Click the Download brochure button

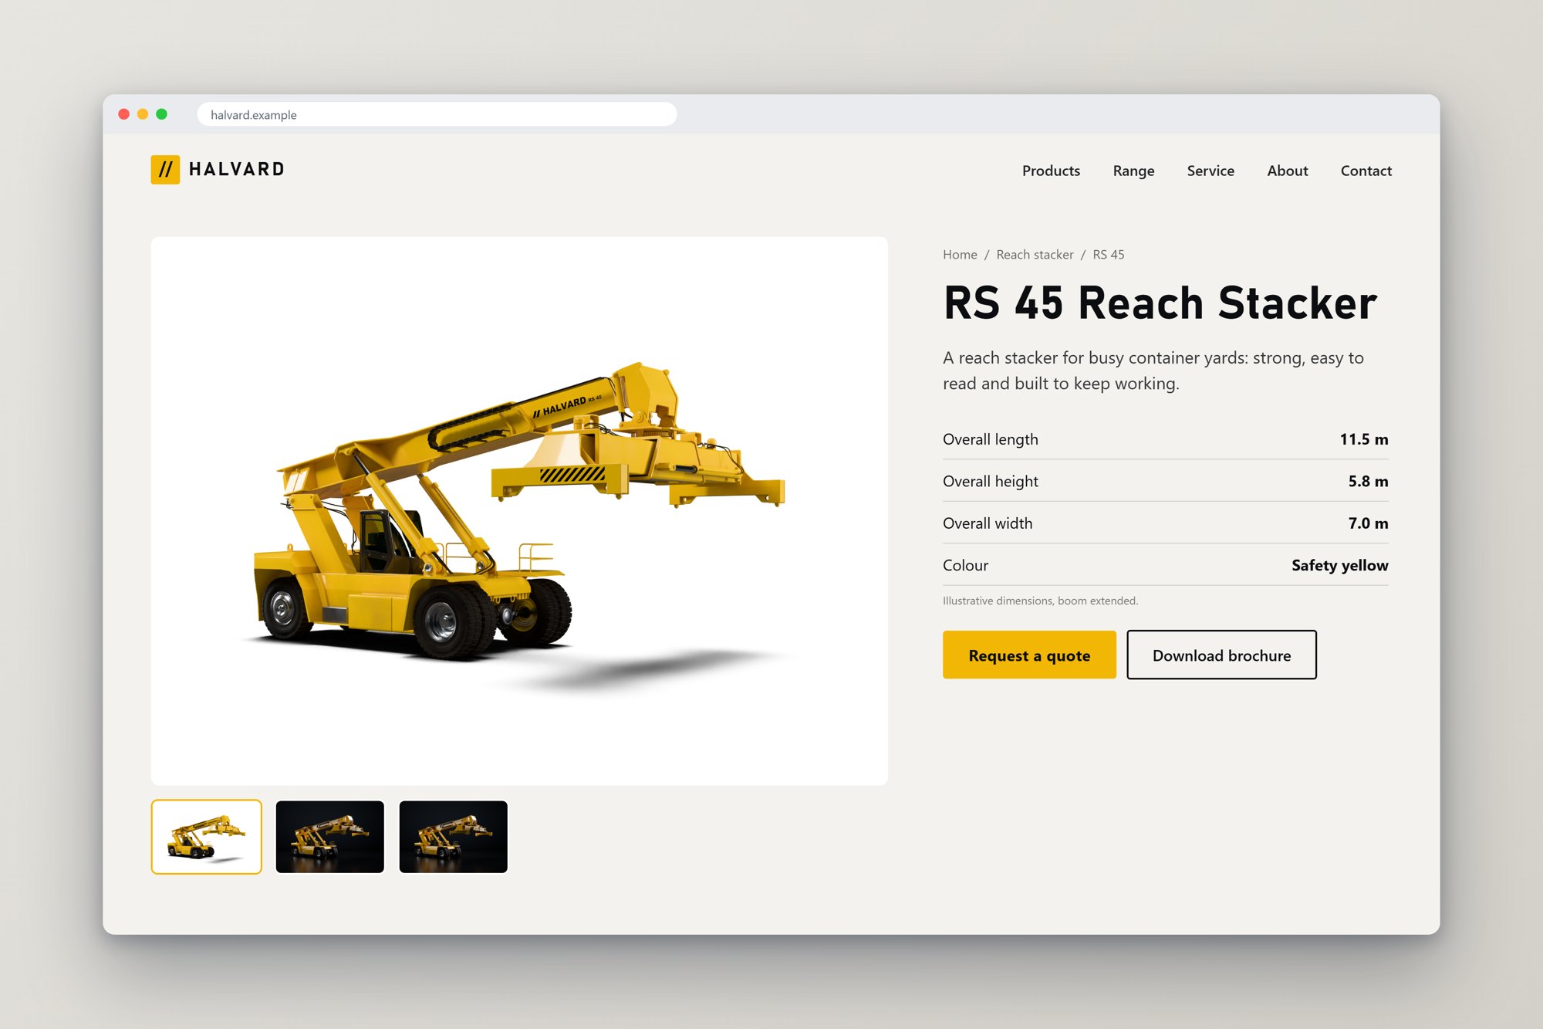tap(1221, 655)
